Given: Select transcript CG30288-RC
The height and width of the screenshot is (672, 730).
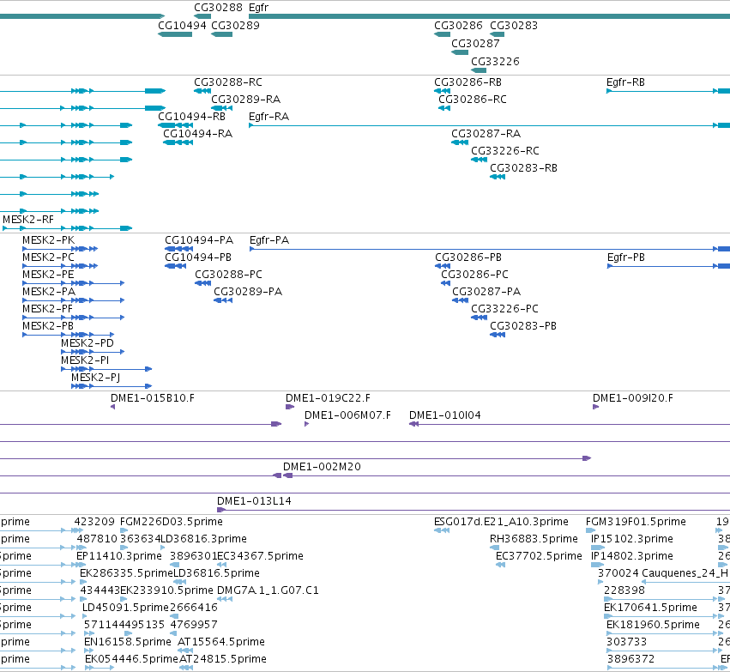Looking at the screenshot, I should point(228,82).
